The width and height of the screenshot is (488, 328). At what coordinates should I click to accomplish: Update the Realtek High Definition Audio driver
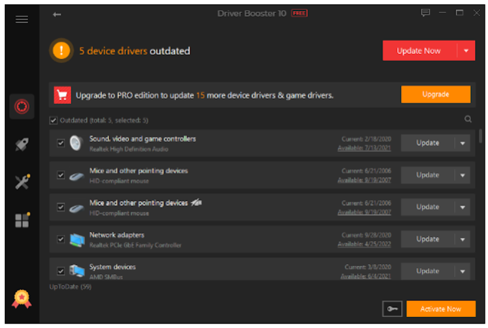coord(428,143)
